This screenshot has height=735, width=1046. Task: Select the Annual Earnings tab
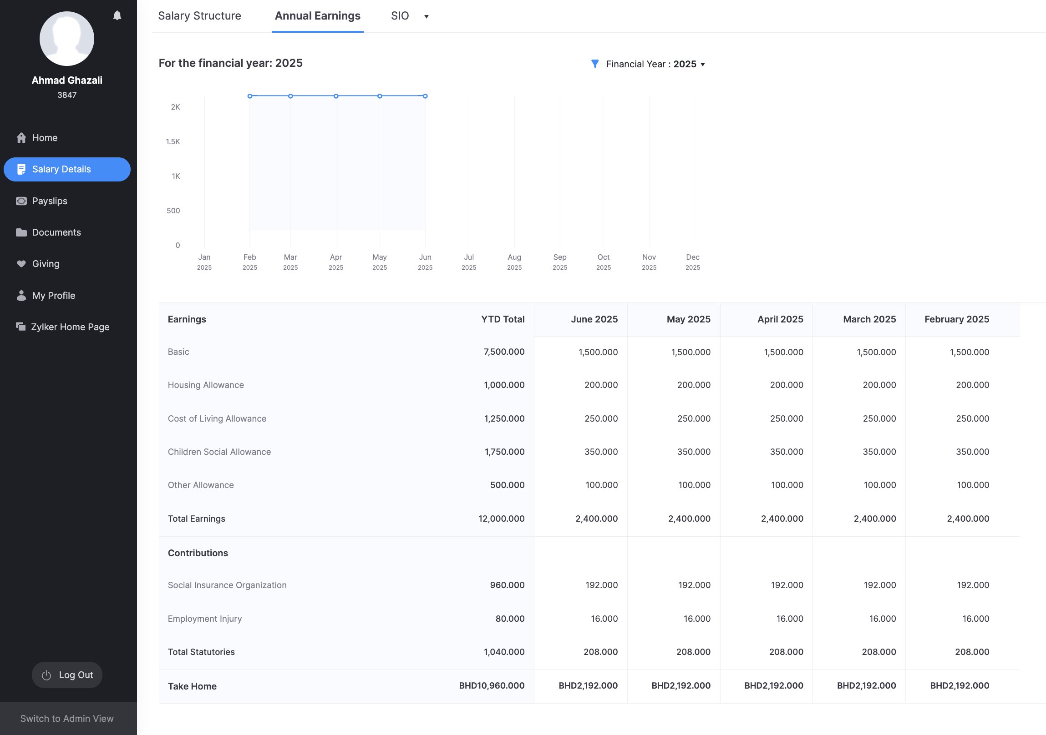(x=317, y=16)
